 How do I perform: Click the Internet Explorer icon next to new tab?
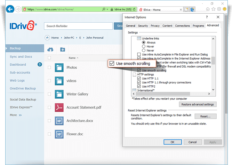click(x=192, y=10)
